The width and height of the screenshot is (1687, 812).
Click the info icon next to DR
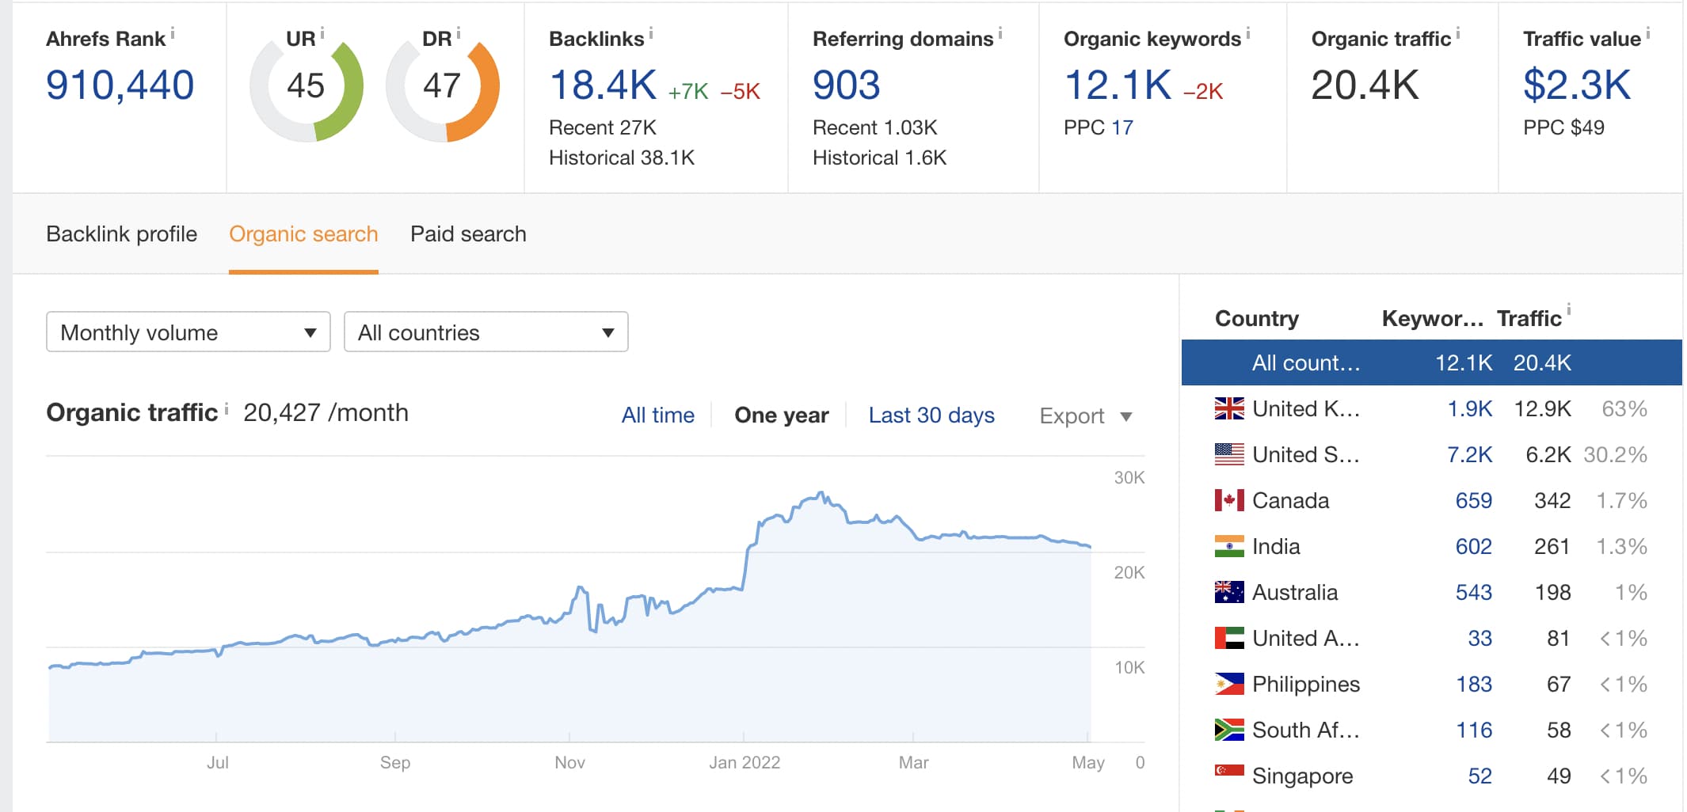tap(459, 33)
